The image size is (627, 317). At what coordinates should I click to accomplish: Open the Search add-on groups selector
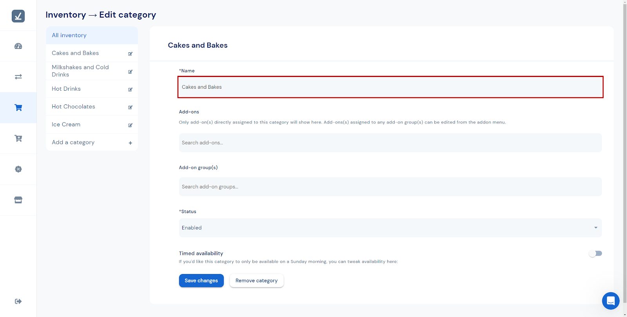390,187
